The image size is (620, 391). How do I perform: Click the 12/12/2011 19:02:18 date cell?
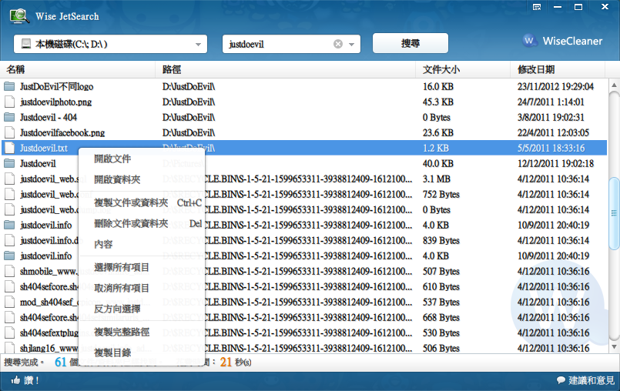[555, 163]
